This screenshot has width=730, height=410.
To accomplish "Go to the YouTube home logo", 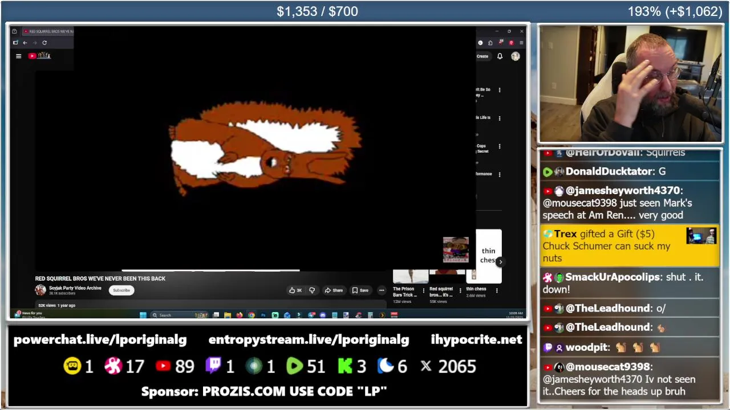I will (39, 56).
